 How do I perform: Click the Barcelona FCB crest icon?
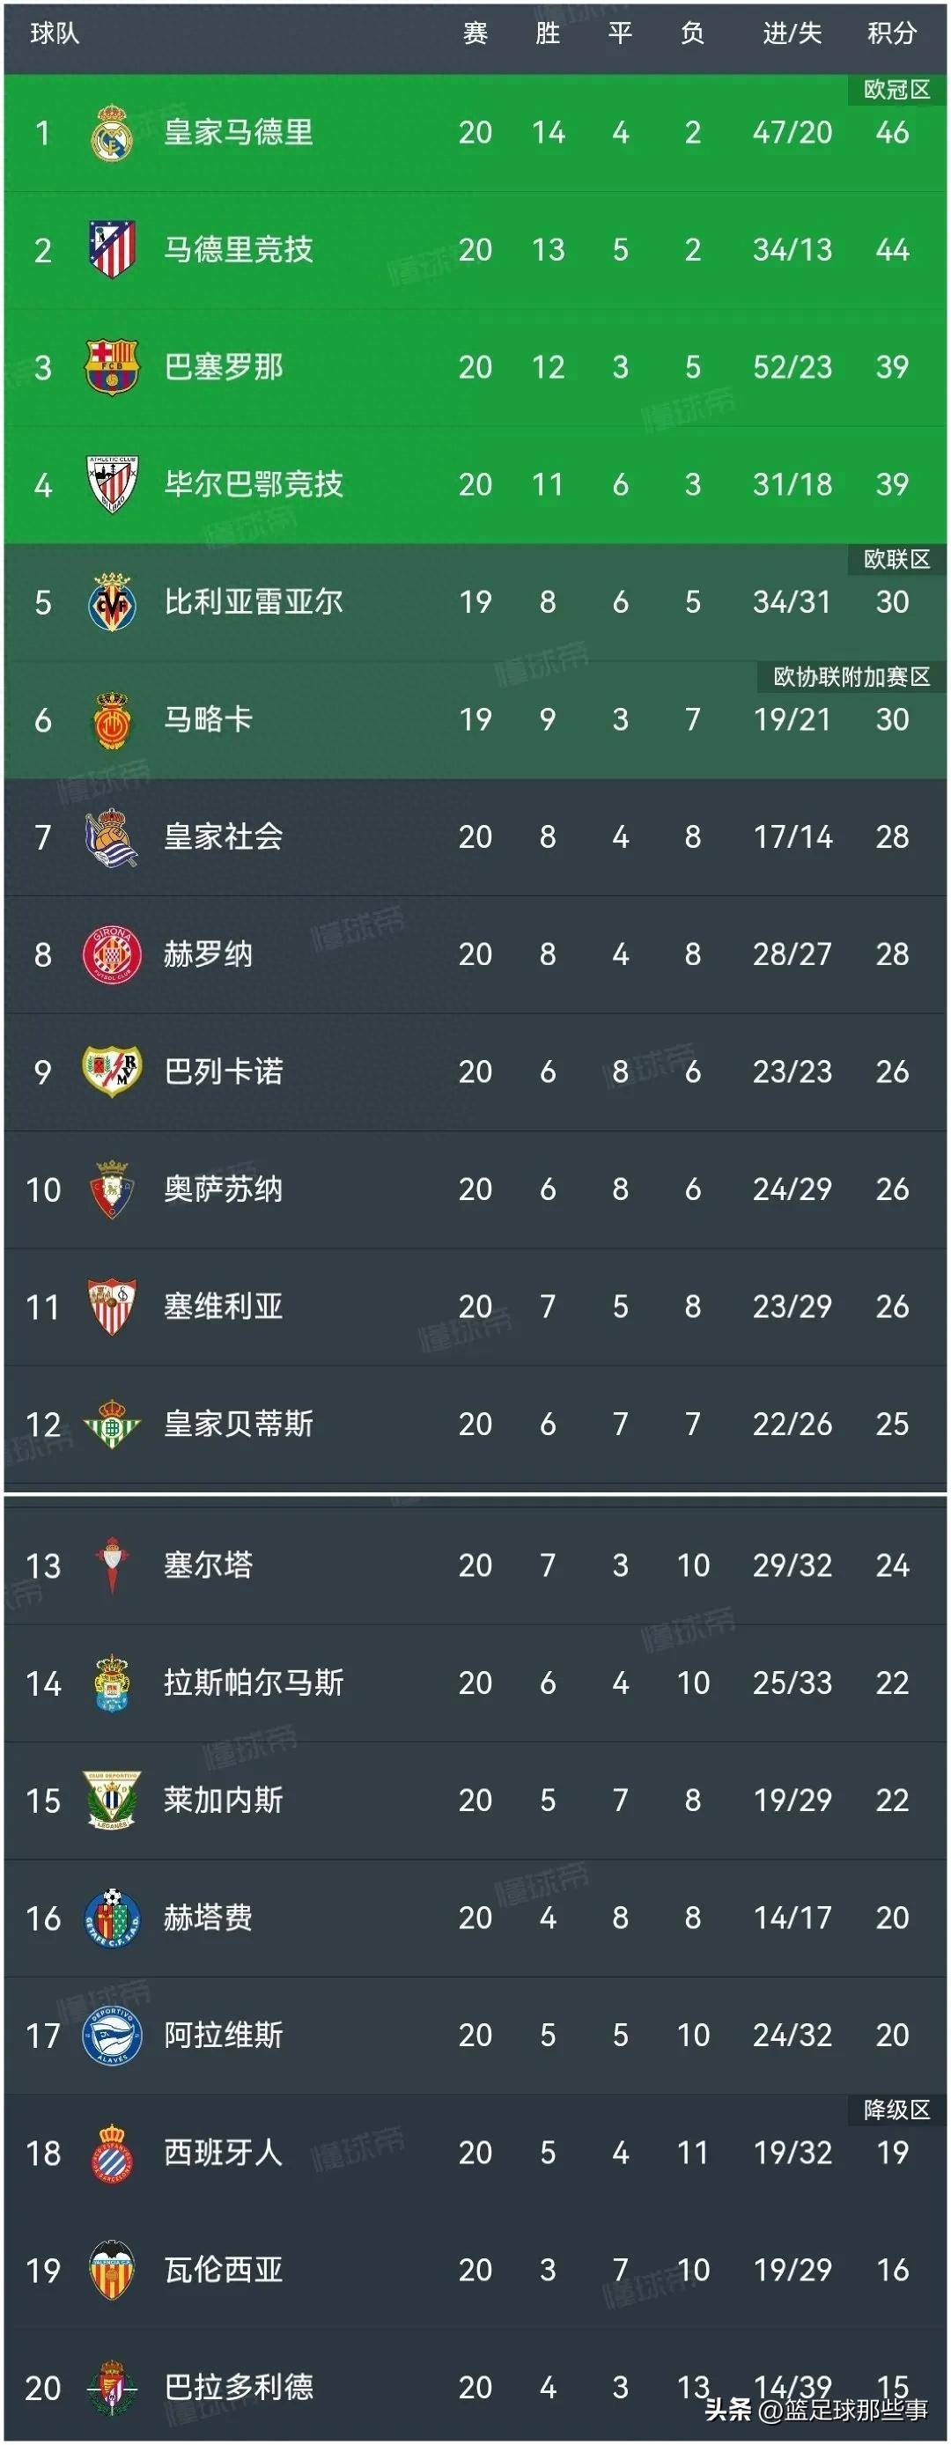(111, 365)
